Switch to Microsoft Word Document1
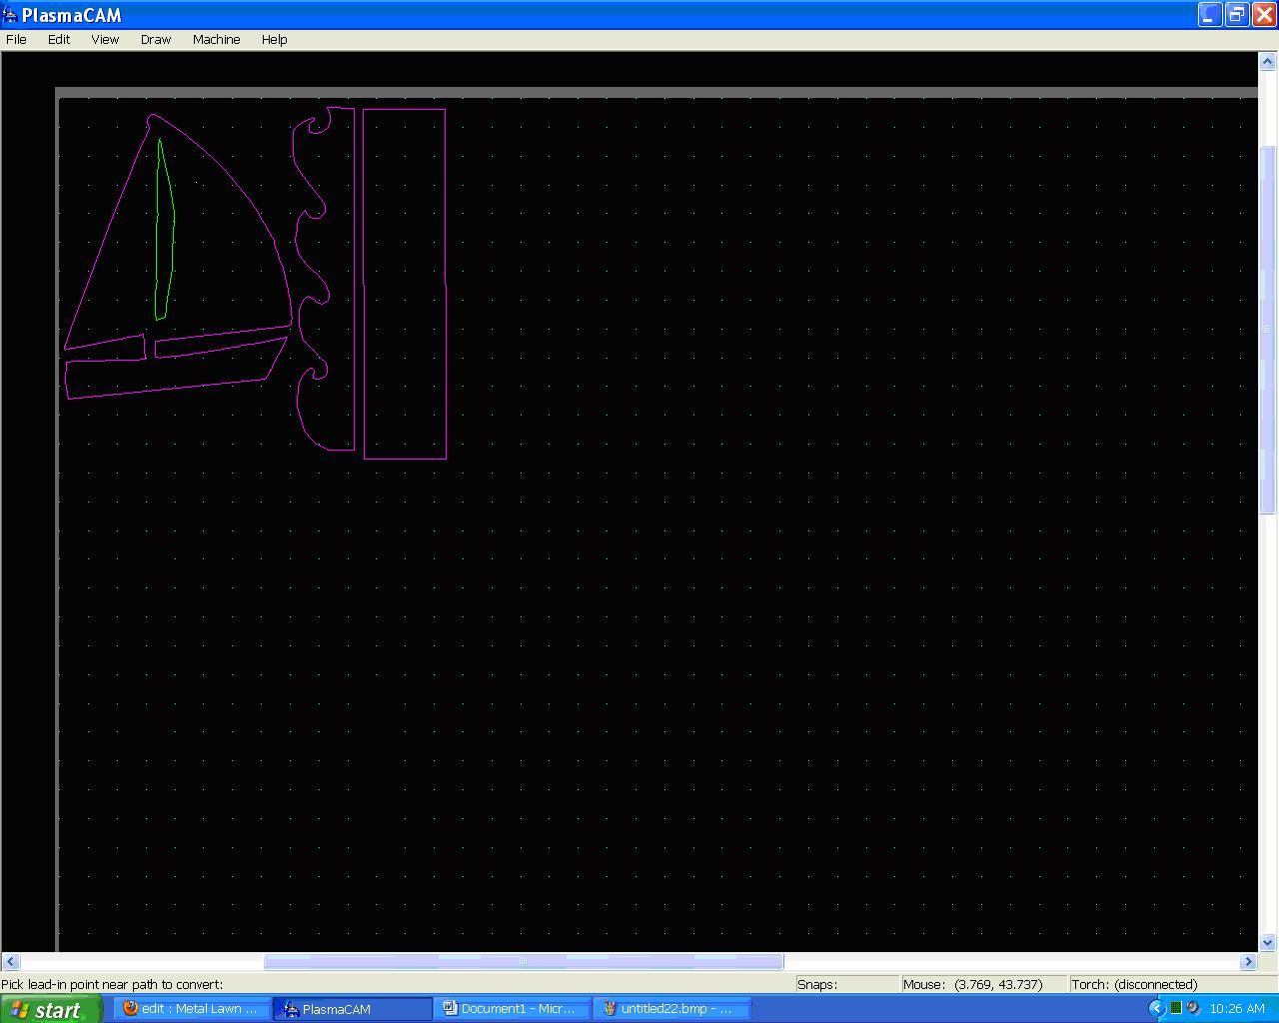 coord(513,1008)
